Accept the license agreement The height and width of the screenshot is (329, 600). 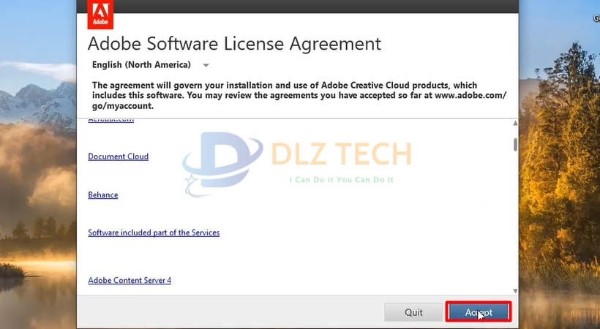pyautogui.click(x=479, y=312)
